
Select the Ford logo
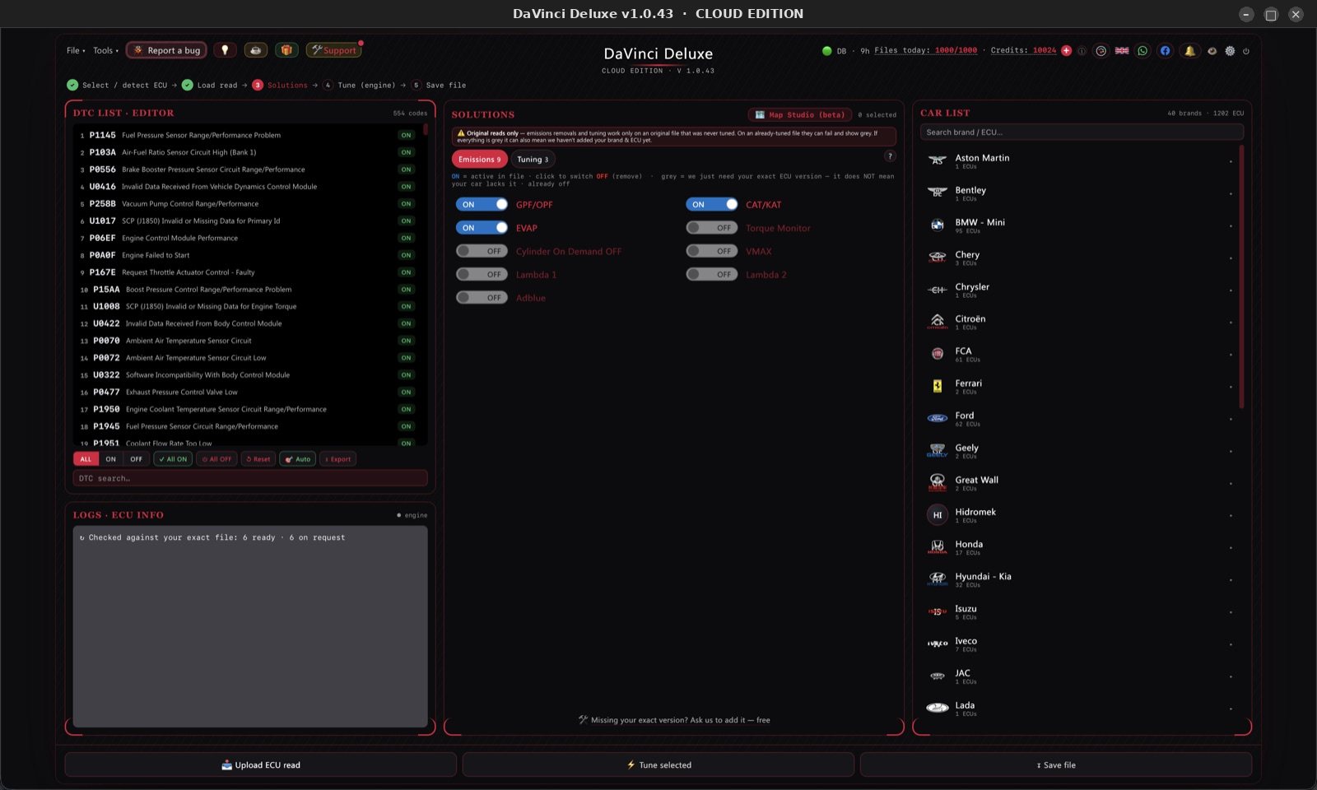937,418
